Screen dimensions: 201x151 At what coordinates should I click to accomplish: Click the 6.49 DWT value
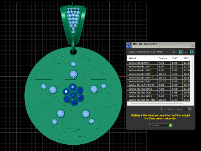pos(175,100)
